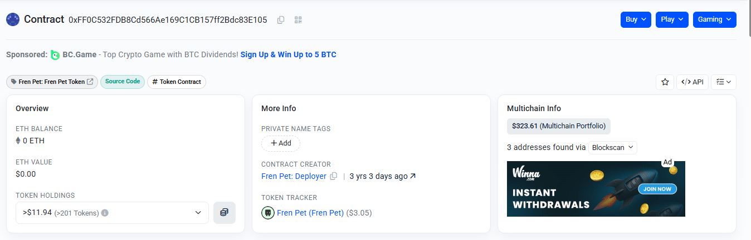Screen dimensions: 751x240
Task: Add a private name tag
Action: pyautogui.click(x=281, y=143)
